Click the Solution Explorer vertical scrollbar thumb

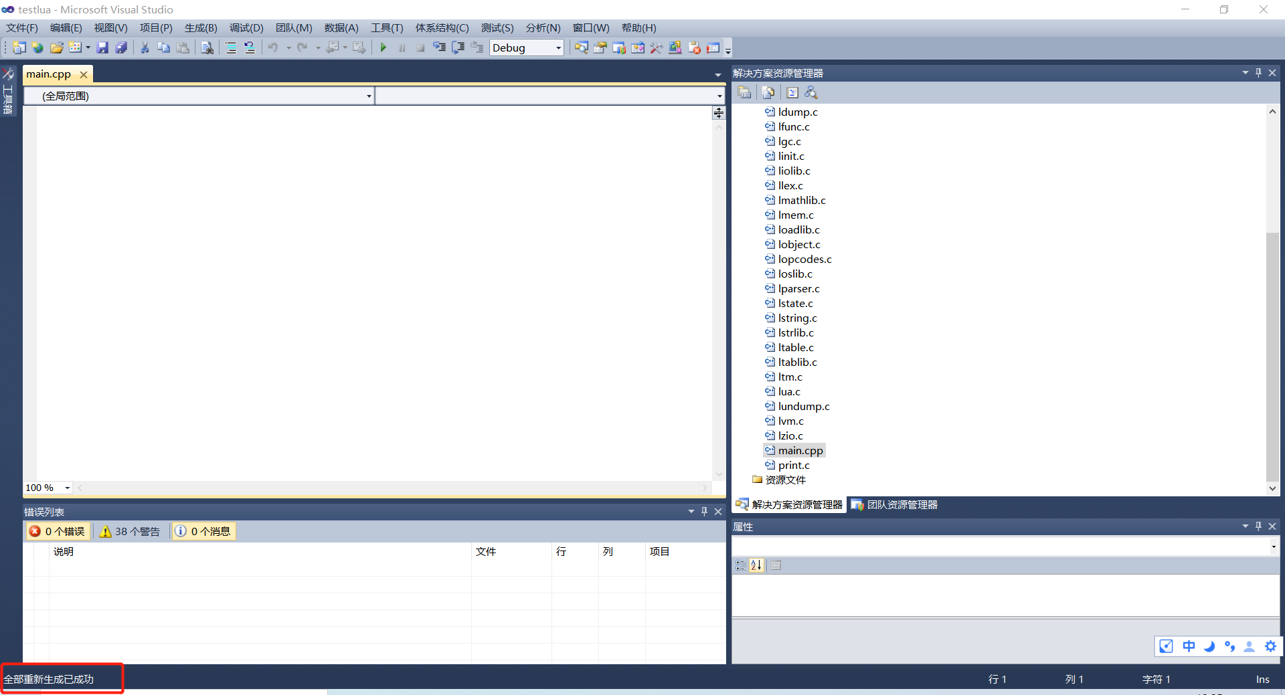1272,357
